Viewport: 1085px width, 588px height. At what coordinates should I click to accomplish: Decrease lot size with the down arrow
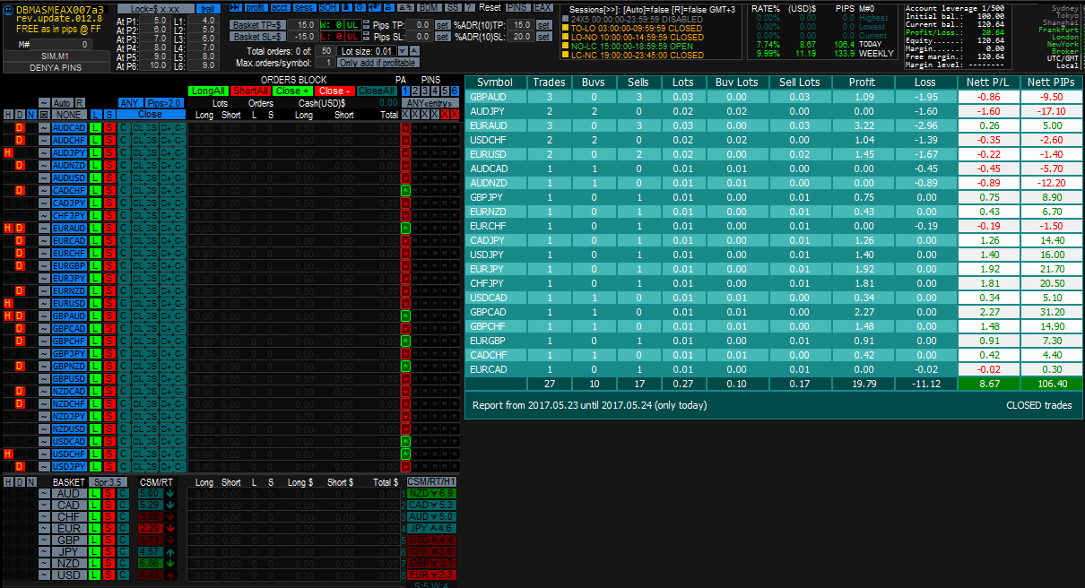pos(403,50)
